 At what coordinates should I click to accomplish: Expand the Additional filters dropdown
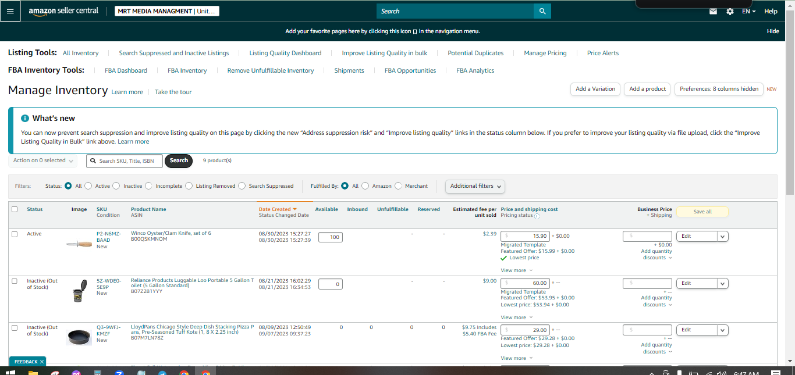[475, 186]
